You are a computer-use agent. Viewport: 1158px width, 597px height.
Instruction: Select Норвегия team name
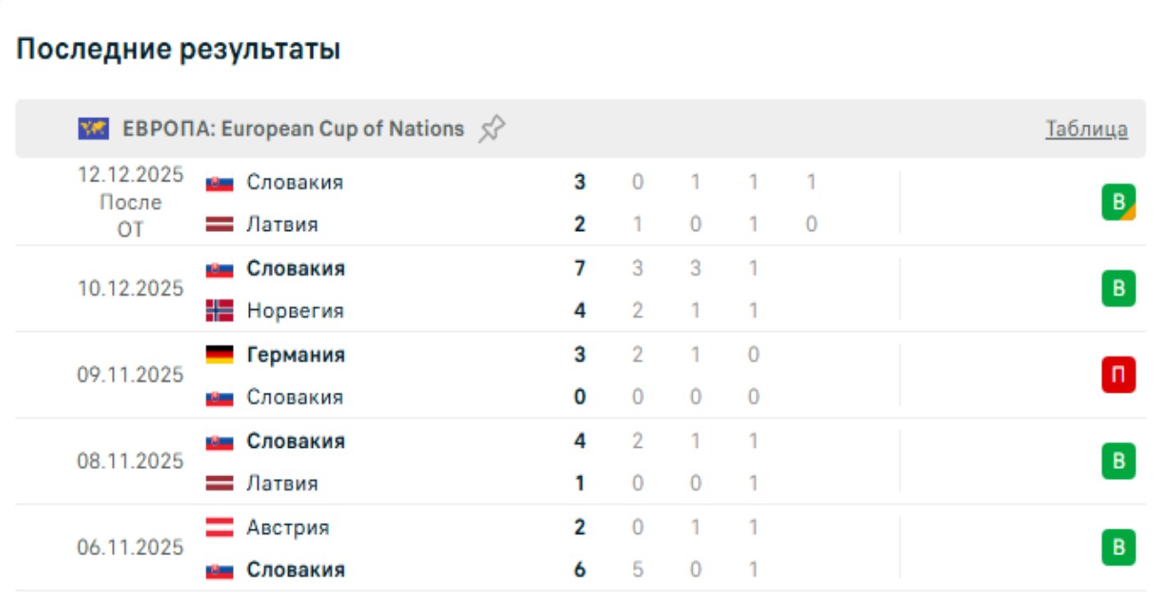pos(294,311)
